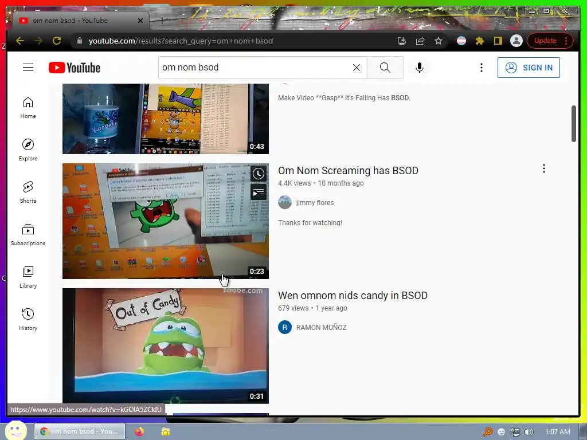
Task: Click the share page icon in address bar
Action: coord(420,41)
